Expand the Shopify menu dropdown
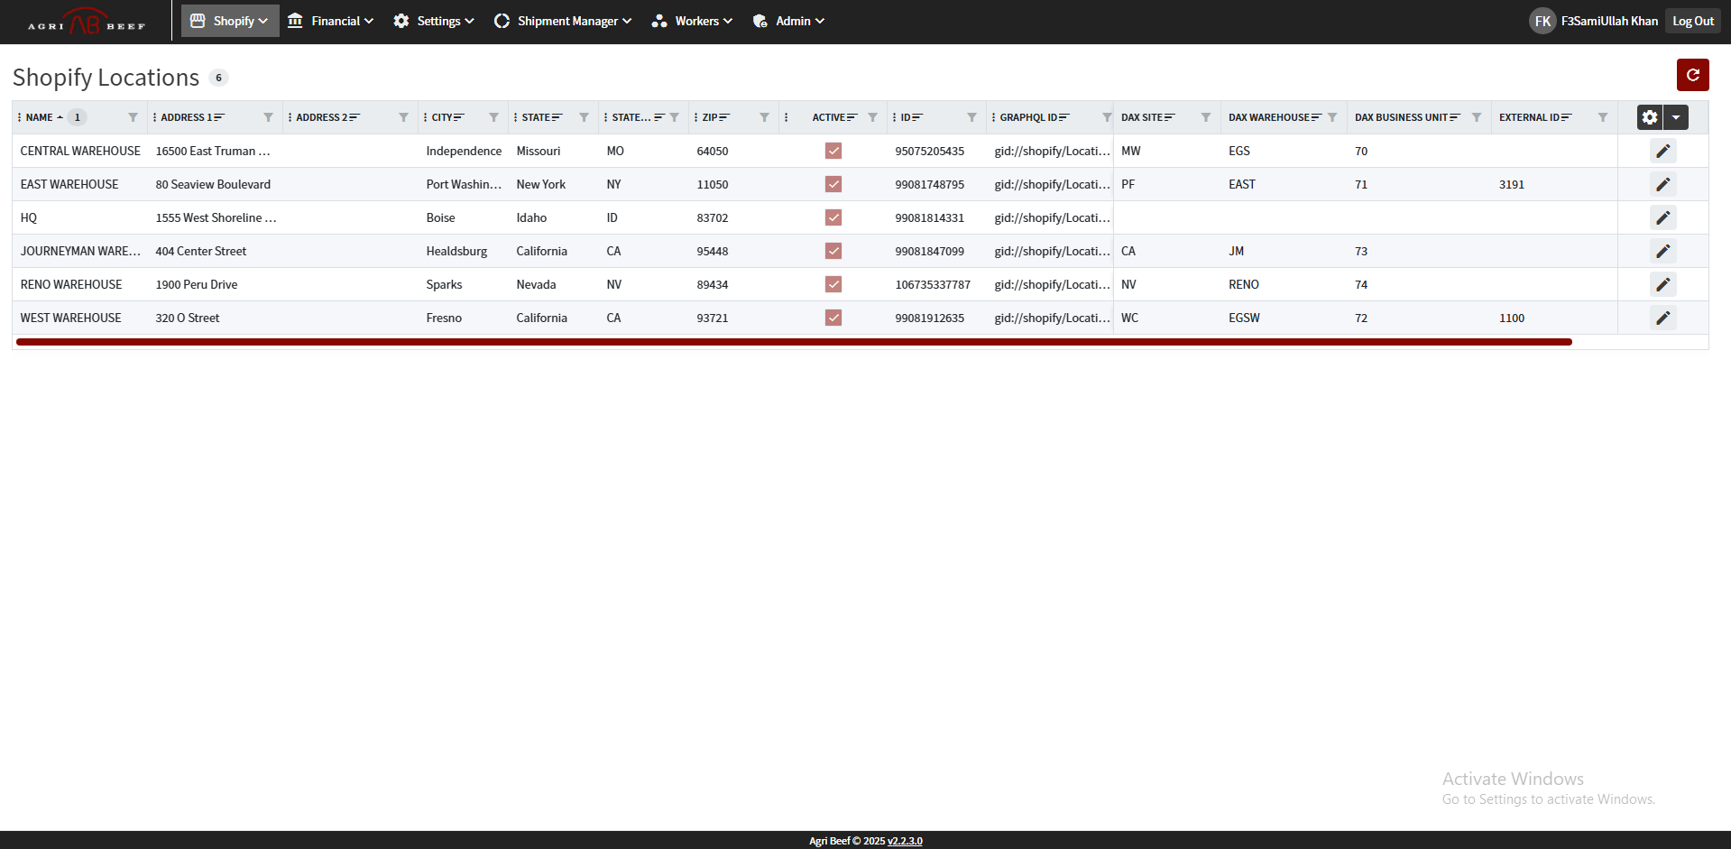The width and height of the screenshot is (1731, 849). click(230, 21)
